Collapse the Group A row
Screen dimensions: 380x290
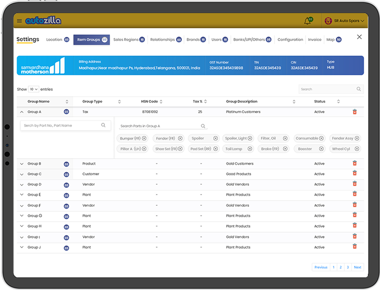click(x=22, y=112)
